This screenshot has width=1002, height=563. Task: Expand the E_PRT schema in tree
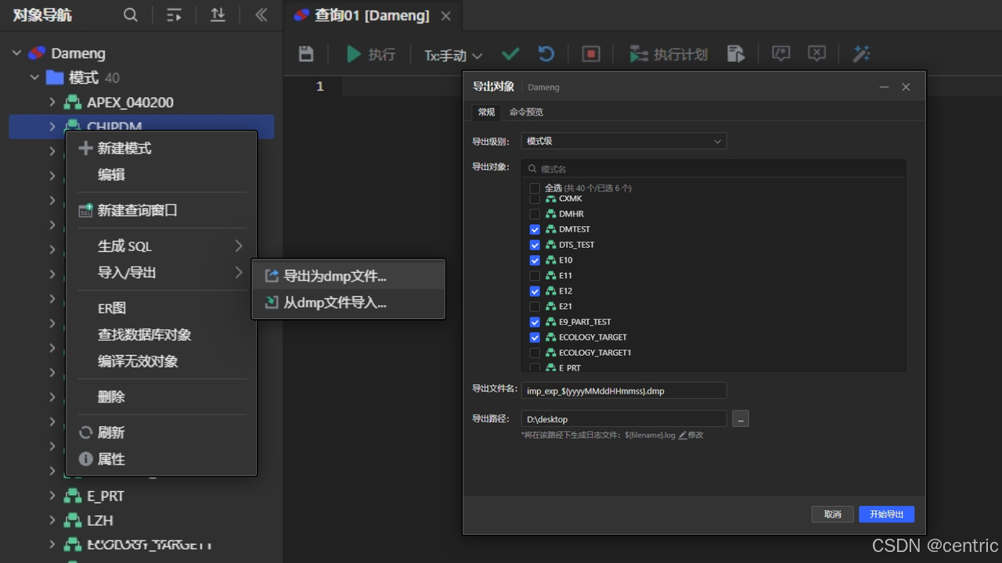pos(52,496)
